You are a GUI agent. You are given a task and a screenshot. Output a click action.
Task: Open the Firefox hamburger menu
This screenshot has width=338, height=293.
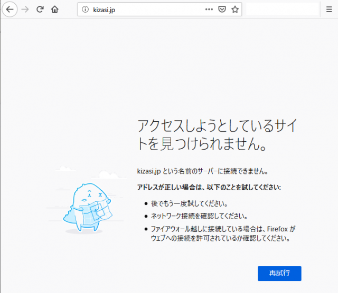tap(329, 9)
